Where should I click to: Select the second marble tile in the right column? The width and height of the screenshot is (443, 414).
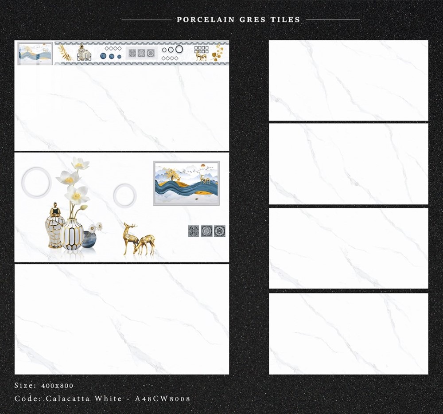pos(348,164)
